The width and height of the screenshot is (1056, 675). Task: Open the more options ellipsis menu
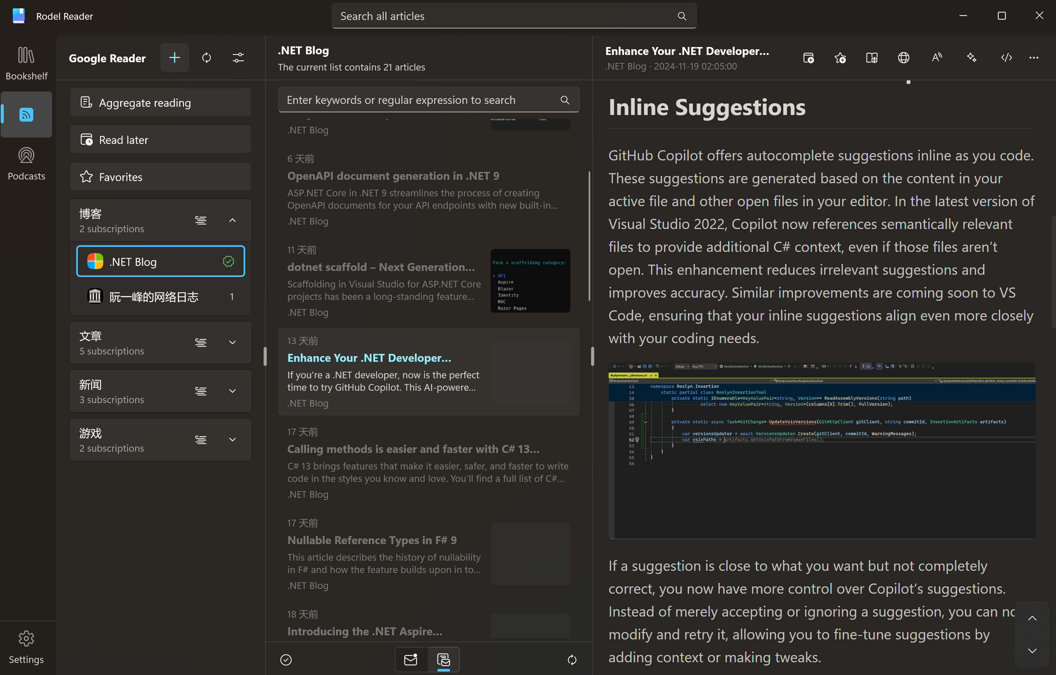[1034, 58]
